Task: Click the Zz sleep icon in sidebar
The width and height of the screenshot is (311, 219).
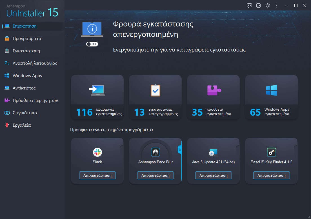Action: click(x=7, y=63)
